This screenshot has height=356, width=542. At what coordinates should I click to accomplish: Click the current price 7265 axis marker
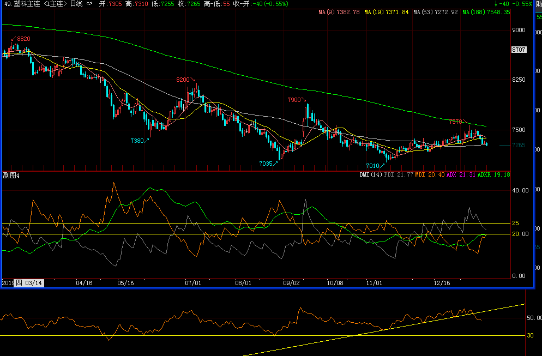519,145
